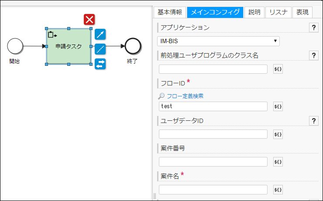Switch to the 説明 tab
The width and height of the screenshot is (323, 201).
[254, 12]
